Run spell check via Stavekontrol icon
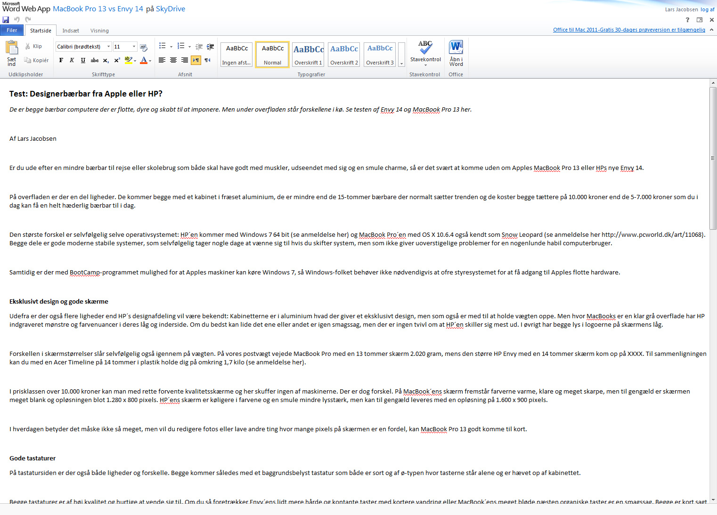Viewport: 717px width, 515px height. [425, 47]
